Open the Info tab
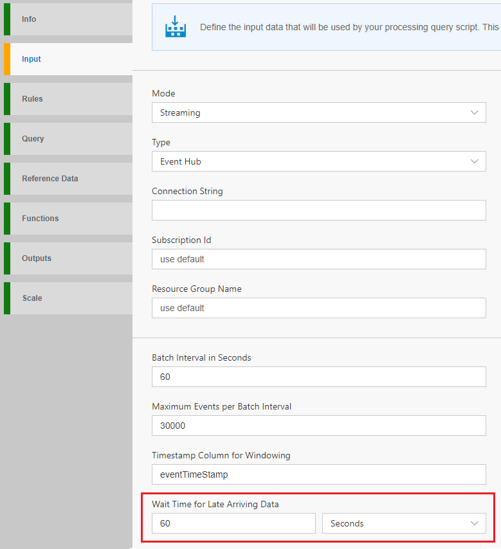 [x=68, y=19]
